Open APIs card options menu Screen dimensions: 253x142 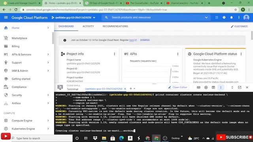[x=177, y=54]
